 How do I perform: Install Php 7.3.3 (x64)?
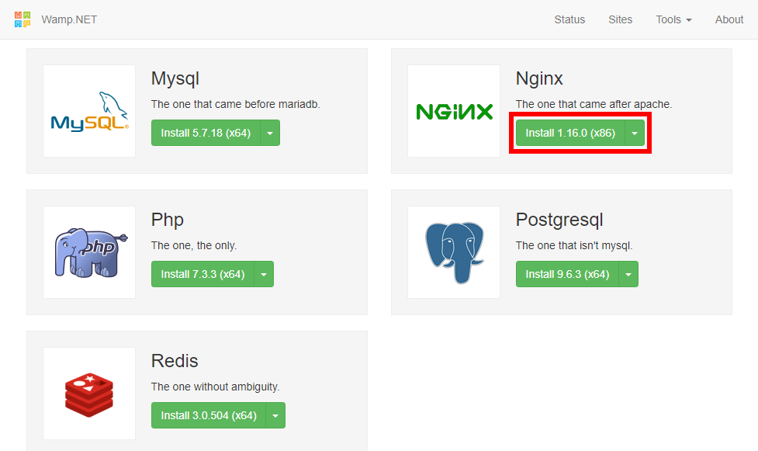202,274
